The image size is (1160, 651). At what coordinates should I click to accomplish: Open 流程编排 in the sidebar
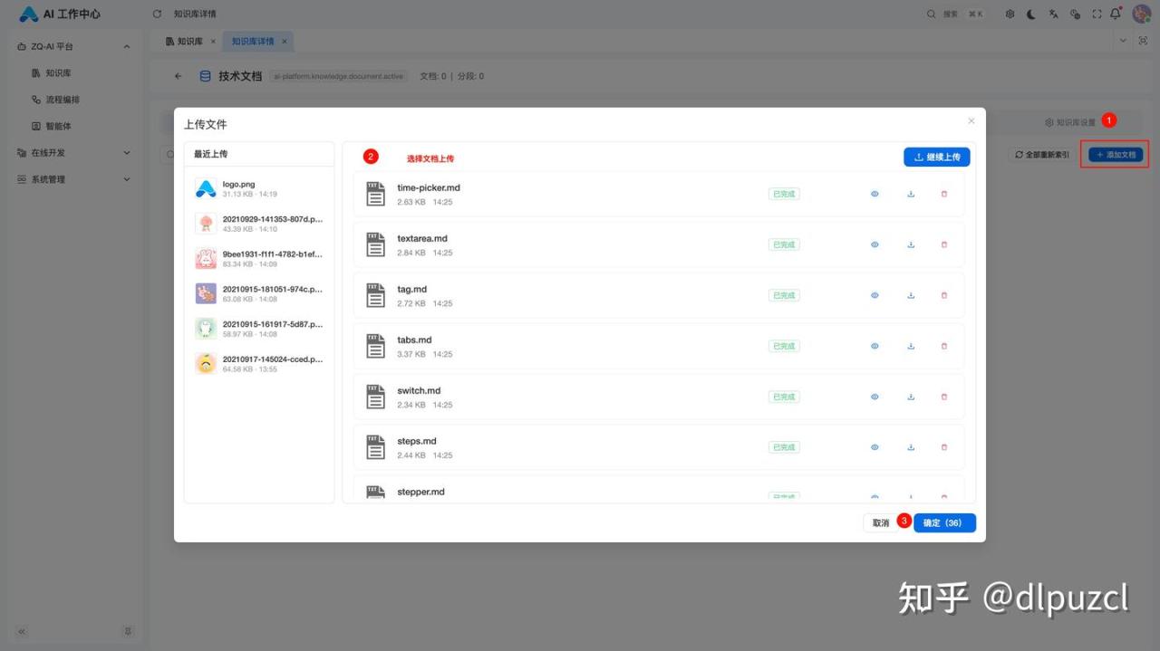(63, 100)
